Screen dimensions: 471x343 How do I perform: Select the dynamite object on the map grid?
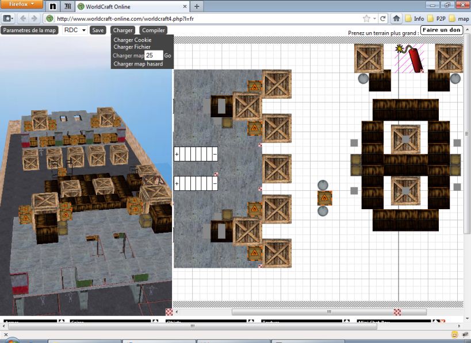(x=410, y=58)
